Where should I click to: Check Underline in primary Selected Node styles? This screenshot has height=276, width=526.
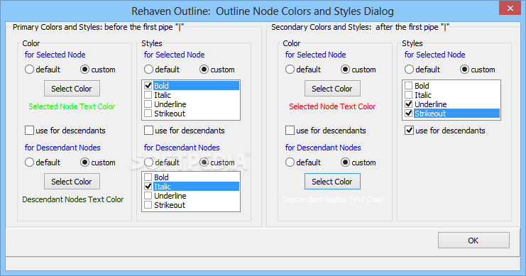click(x=148, y=104)
